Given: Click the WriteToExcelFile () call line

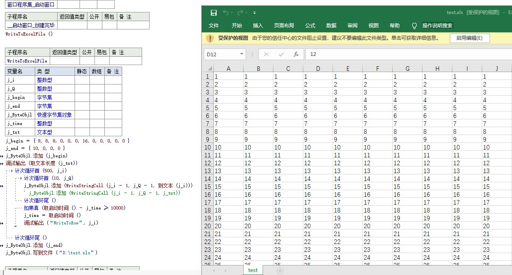Looking at the screenshot, I should click(x=29, y=34).
